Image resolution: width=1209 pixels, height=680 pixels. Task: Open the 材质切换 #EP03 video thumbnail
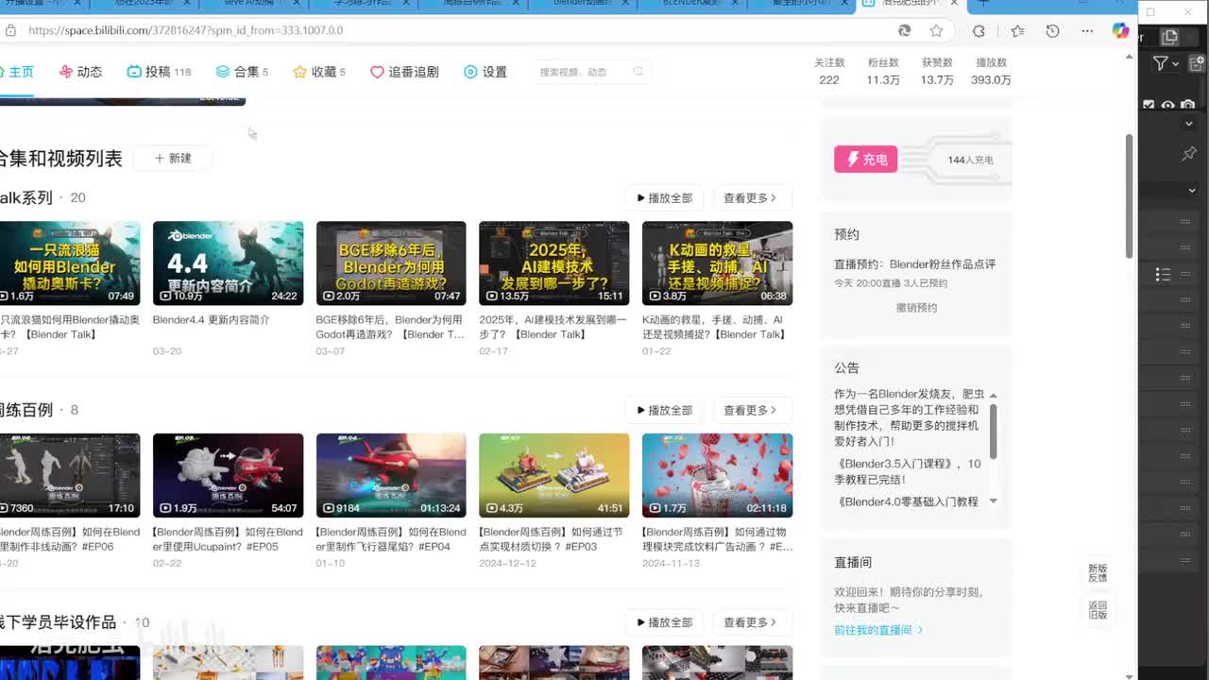pyautogui.click(x=553, y=476)
